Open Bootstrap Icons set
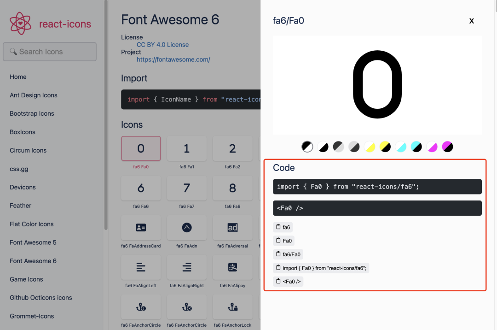Image resolution: width=497 pixels, height=330 pixels. point(32,113)
